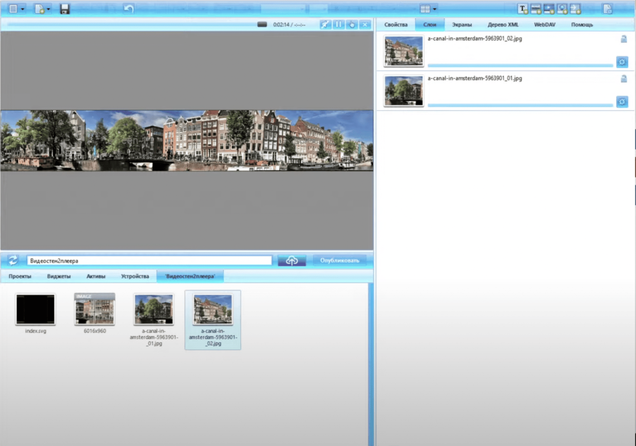636x446 pixels.
Task: Click the Add Text tool icon
Action: (523, 8)
